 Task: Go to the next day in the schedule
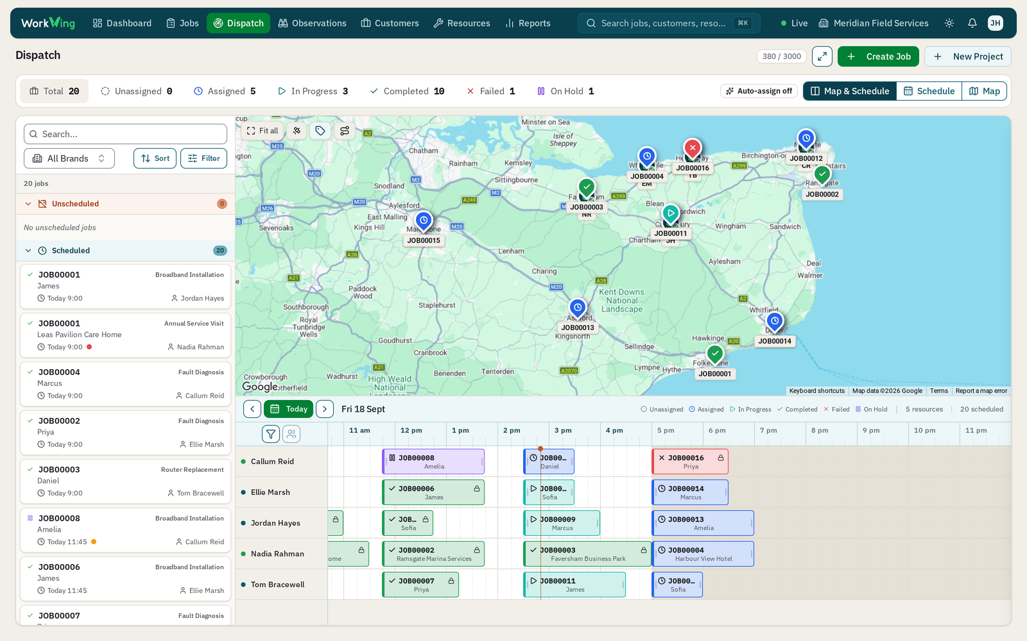[x=325, y=409]
